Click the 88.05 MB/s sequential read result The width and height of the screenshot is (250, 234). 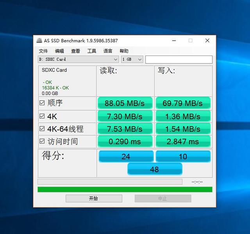coord(125,103)
